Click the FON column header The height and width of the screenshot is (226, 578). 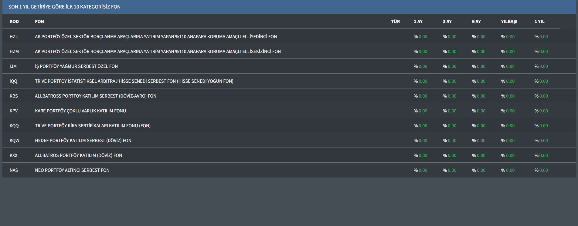[39, 22]
